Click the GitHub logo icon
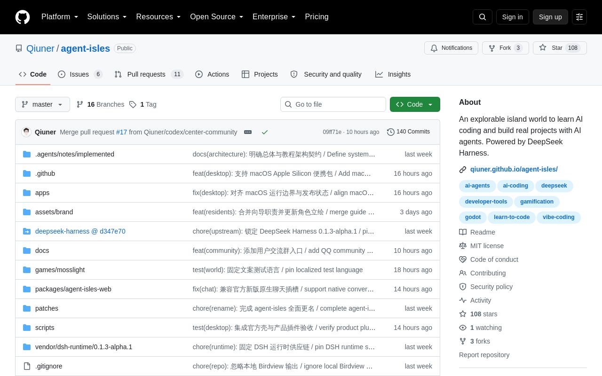602x376 pixels. (23, 17)
